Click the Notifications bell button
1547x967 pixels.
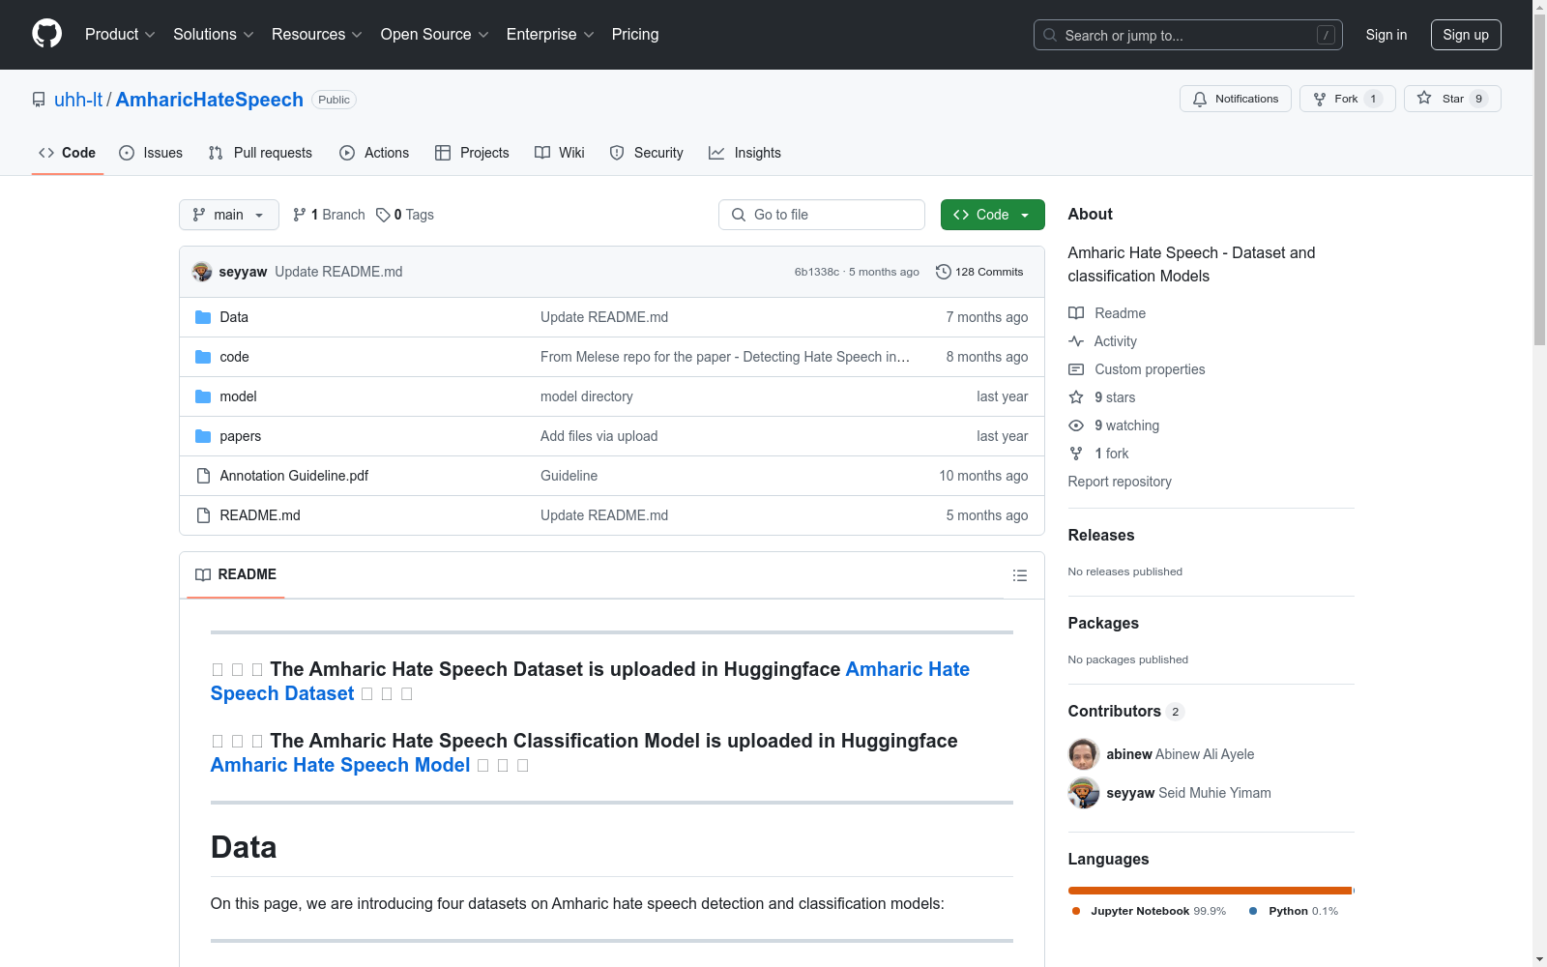pos(1235,99)
